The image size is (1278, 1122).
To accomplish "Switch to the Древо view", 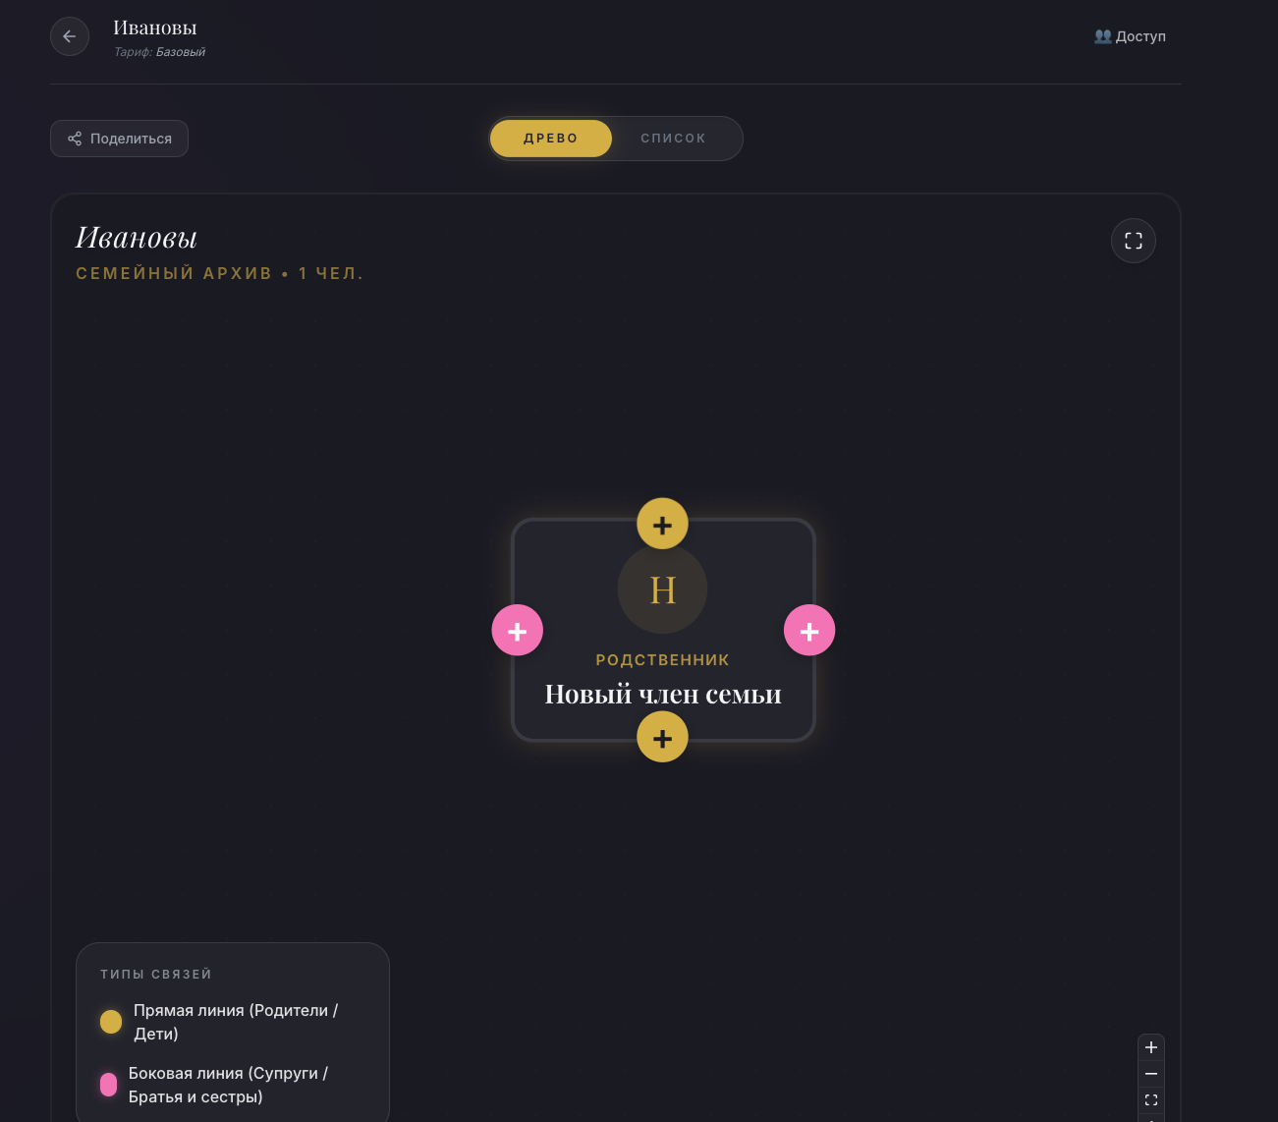I will pyautogui.click(x=551, y=139).
